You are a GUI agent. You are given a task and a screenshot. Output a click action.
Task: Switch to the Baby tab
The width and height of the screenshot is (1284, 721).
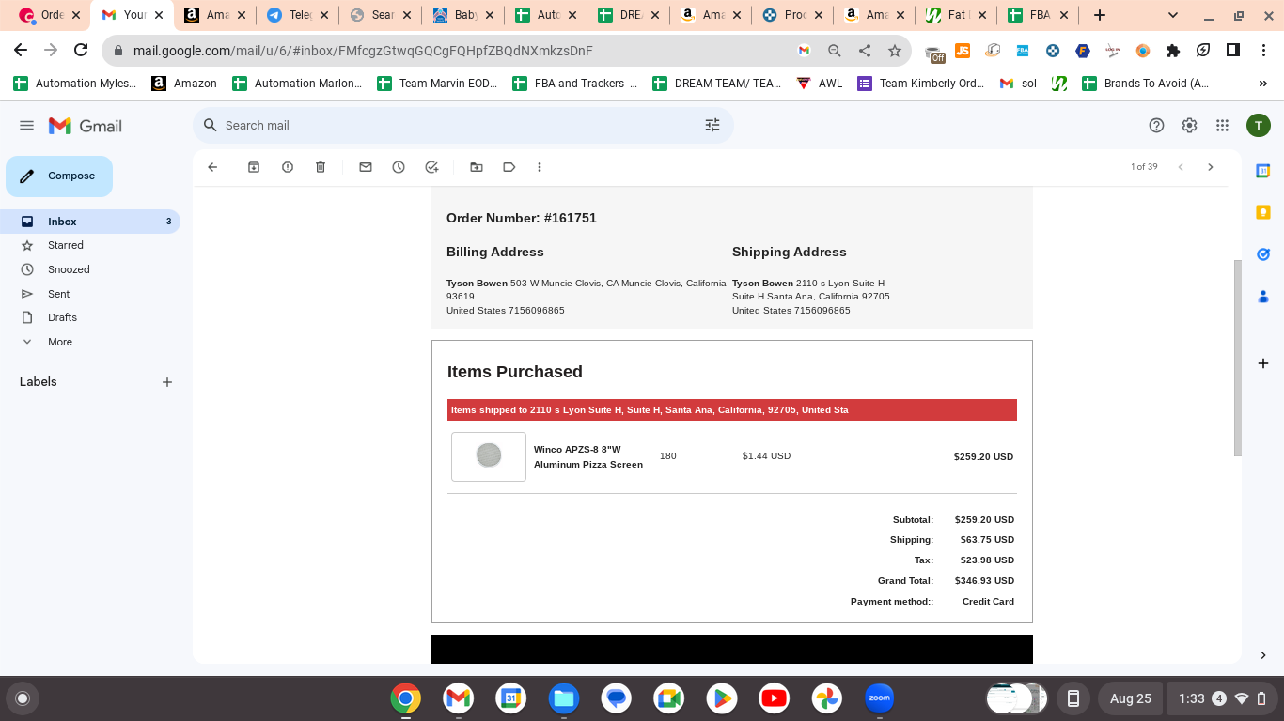tap(462, 15)
